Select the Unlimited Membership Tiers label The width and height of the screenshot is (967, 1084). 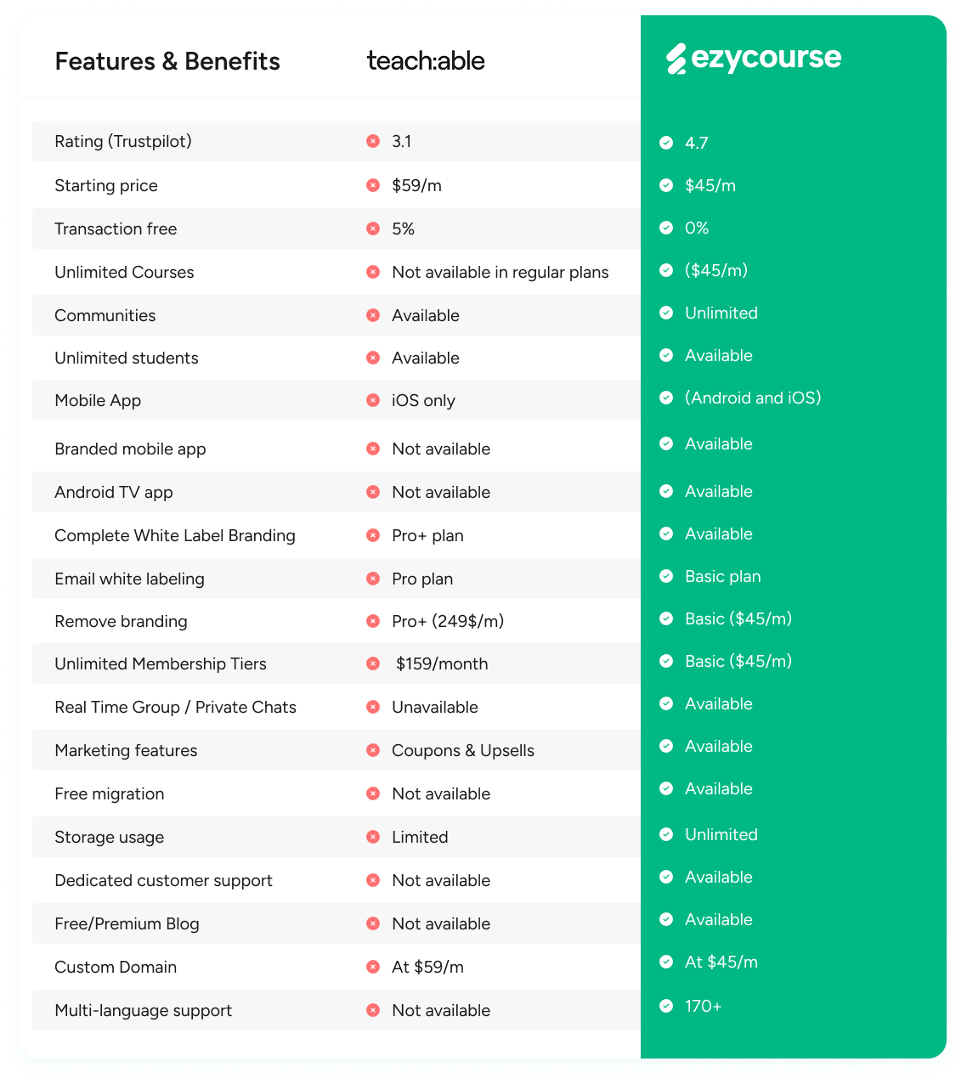161,663
